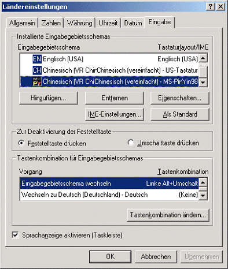Image resolution: width=228 pixels, height=269 pixels.
Task: Click the Hinzufügen... button
Action: coord(49,98)
